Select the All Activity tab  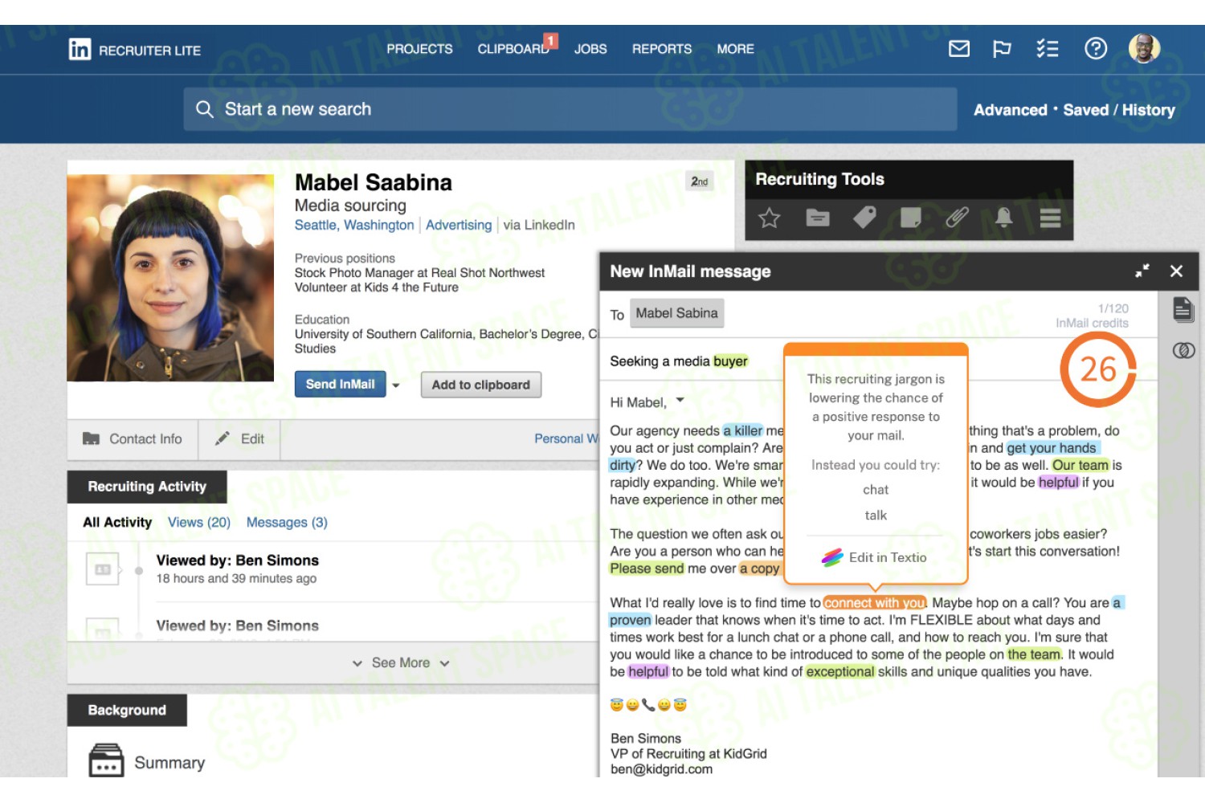(x=117, y=522)
